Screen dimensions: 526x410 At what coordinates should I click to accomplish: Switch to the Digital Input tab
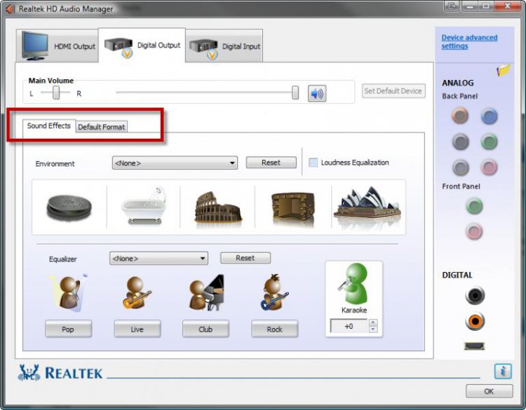(x=224, y=46)
